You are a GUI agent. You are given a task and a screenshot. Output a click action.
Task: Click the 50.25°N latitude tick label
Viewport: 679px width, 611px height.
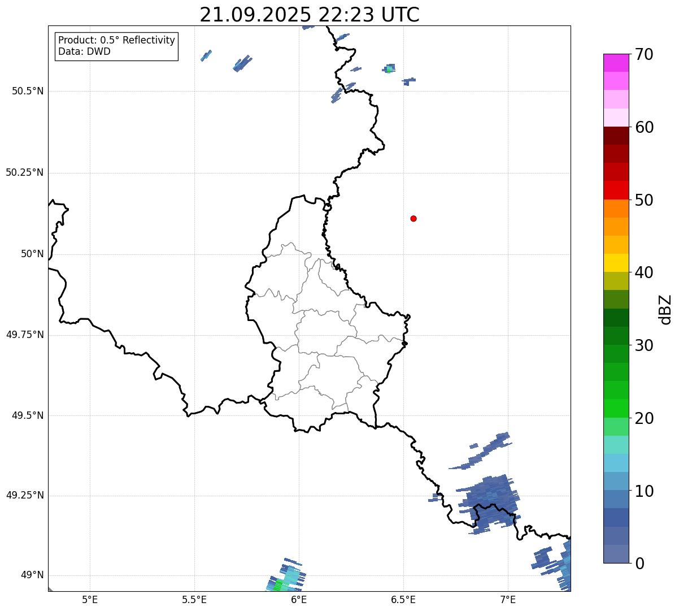pos(25,172)
